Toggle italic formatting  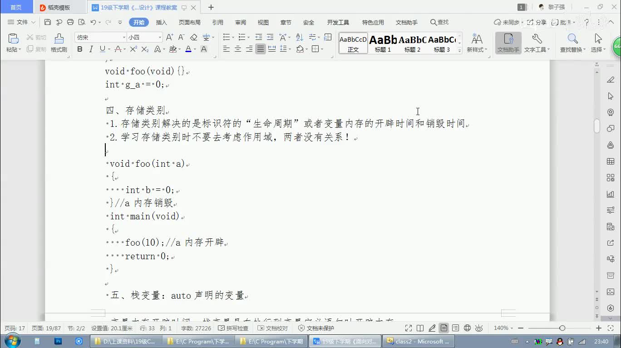(x=91, y=49)
